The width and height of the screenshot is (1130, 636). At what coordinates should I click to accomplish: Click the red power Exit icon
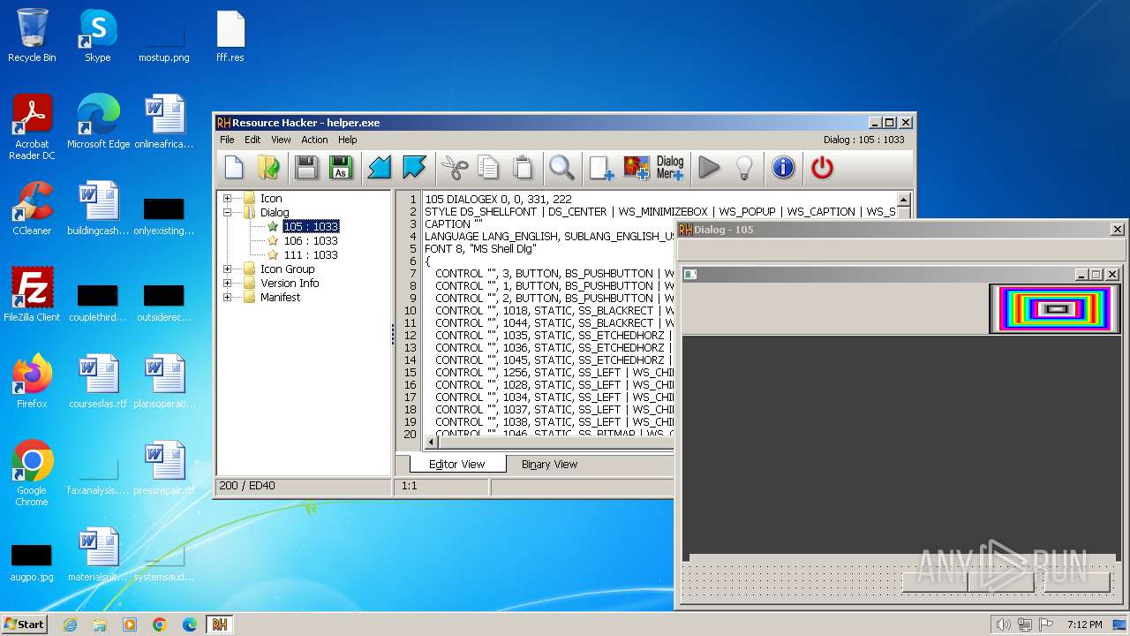(822, 167)
